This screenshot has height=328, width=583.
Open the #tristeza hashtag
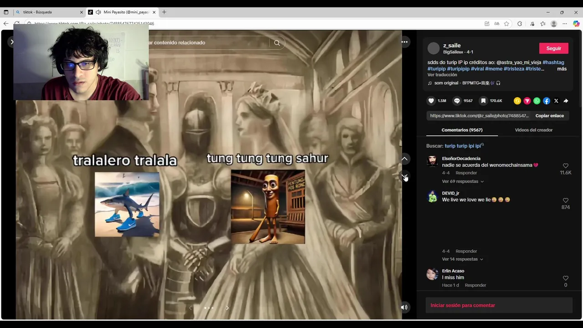pos(514,69)
